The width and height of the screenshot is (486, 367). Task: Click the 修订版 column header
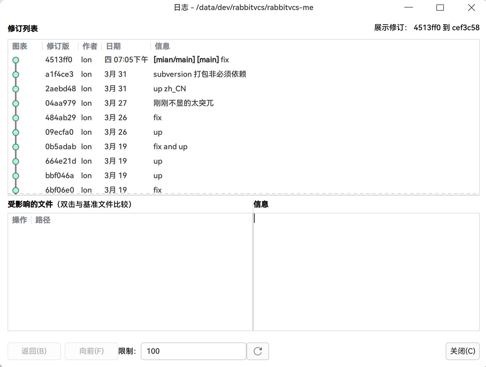pyautogui.click(x=58, y=46)
